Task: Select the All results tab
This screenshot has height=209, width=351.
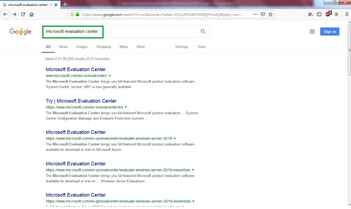Action: click(x=48, y=47)
